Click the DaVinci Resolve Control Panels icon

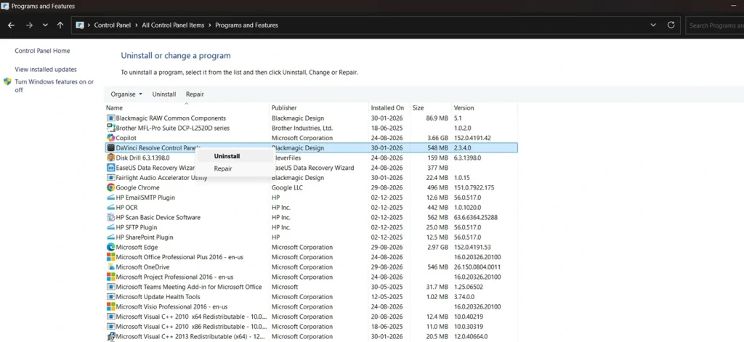(110, 148)
